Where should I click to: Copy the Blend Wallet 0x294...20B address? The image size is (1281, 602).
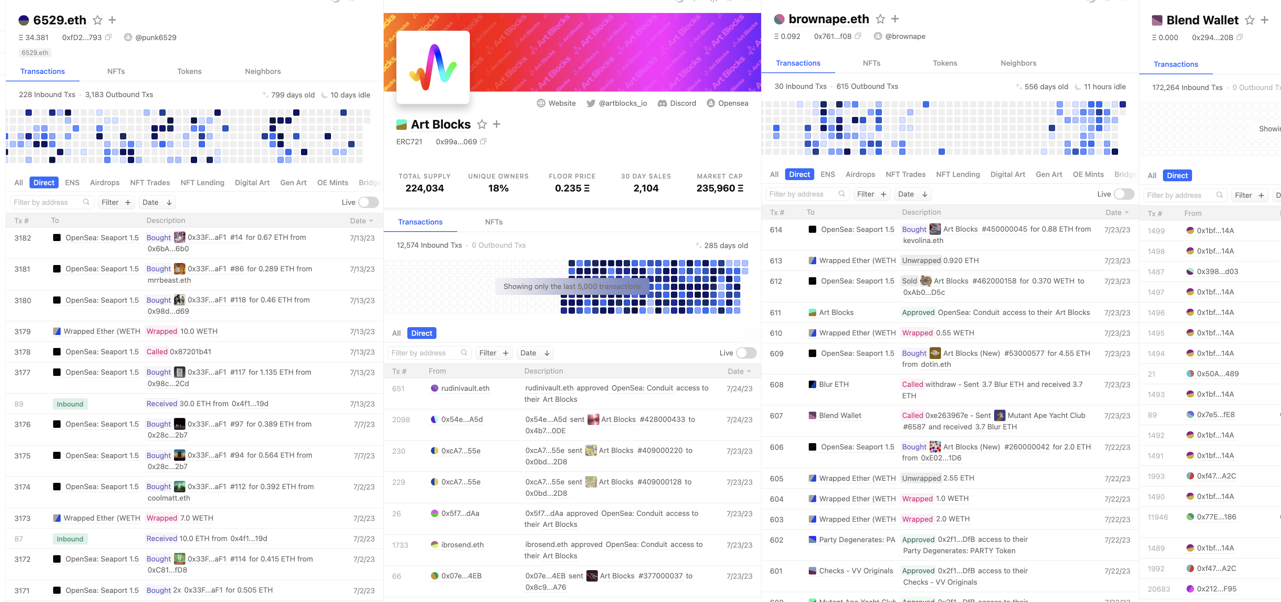click(x=1240, y=37)
